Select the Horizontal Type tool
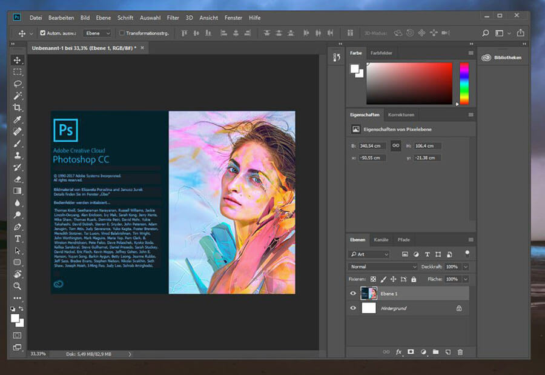Screen dimensions: 545x375 (x=18, y=239)
